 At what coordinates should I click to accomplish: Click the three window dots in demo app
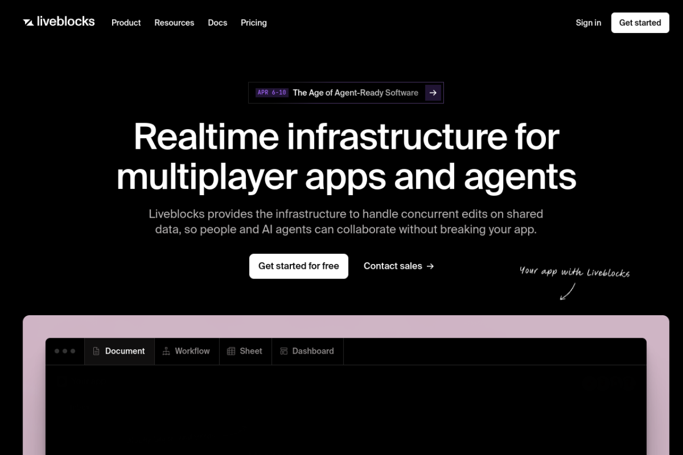[65, 351]
